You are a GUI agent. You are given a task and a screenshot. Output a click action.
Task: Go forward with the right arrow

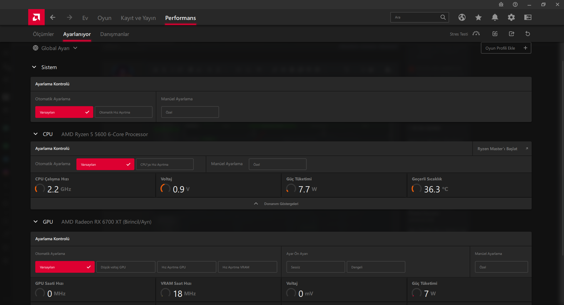coord(69,18)
